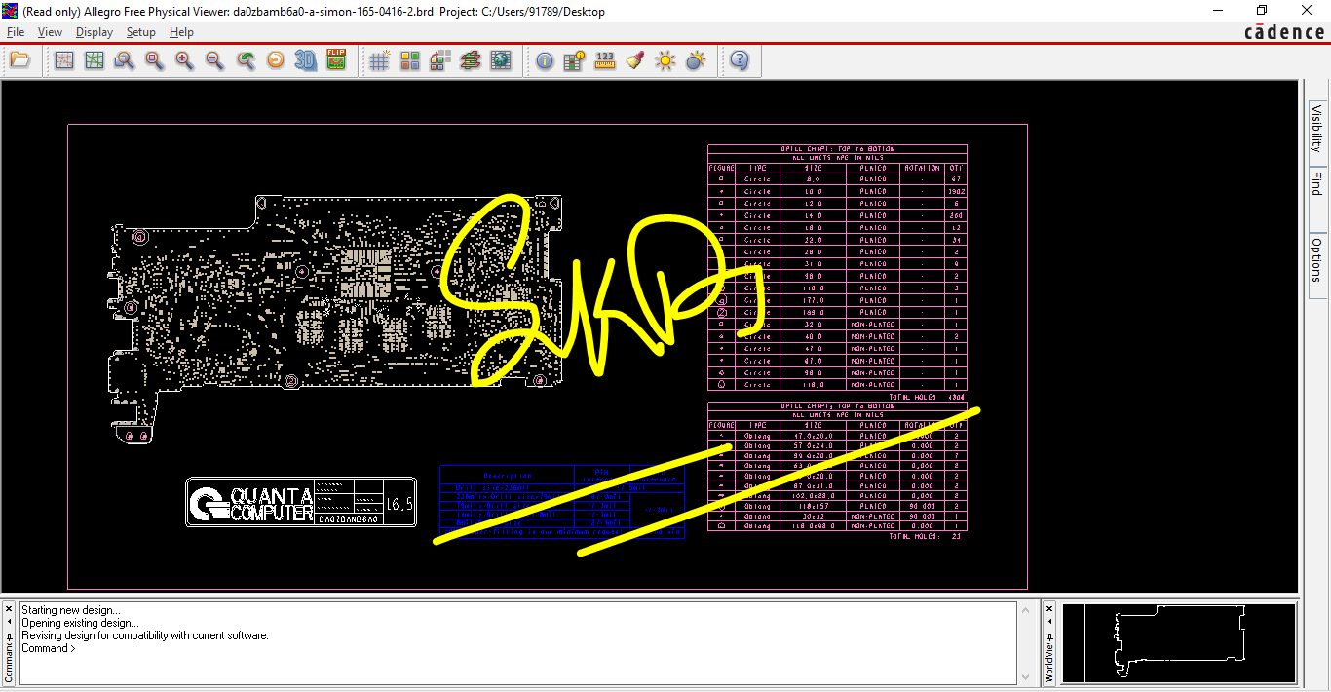Close the WorldView pane

(x=1049, y=610)
